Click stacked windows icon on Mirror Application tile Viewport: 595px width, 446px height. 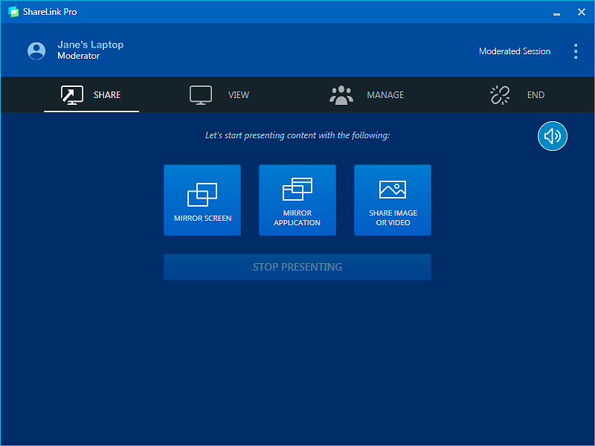click(x=297, y=190)
